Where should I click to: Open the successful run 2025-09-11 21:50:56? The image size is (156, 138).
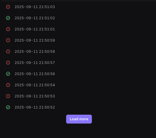pyautogui.click(x=35, y=74)
